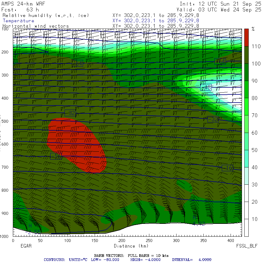Click the '900' pressure axis label
The image size is (263, 263).
(5, 213)
